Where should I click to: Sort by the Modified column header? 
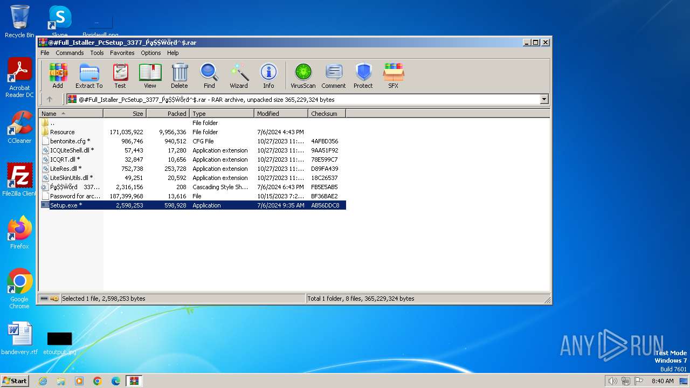(281, 114)
